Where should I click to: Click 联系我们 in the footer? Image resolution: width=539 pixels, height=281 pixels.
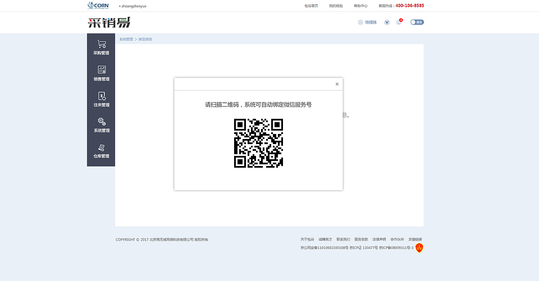click(344, 239)
